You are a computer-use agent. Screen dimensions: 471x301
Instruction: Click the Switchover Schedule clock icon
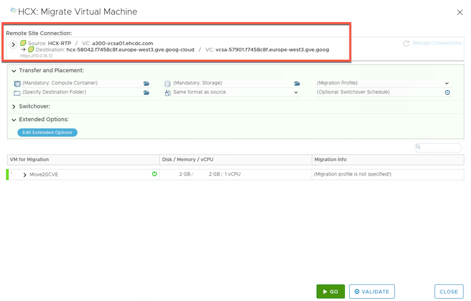447,92
